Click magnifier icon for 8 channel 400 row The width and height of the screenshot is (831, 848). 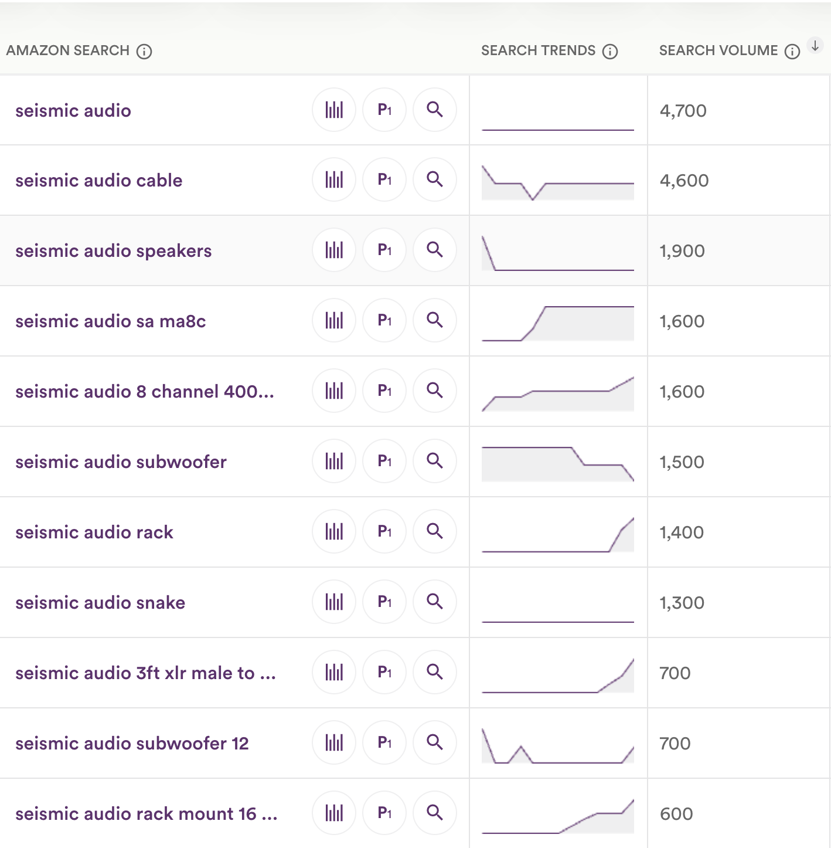point(435,391)
